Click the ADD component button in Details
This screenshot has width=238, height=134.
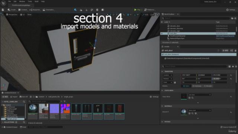click(225, 51)
